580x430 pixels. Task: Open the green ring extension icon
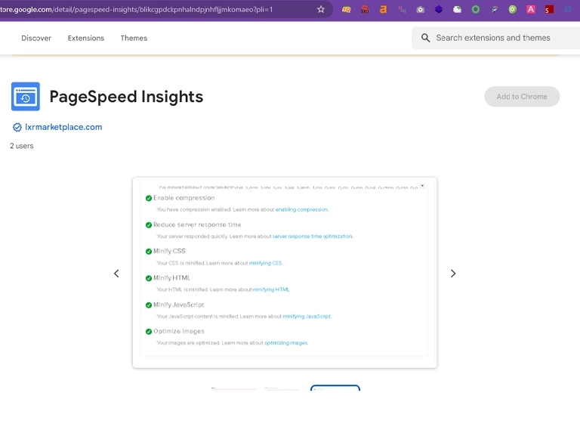(476, 10)
